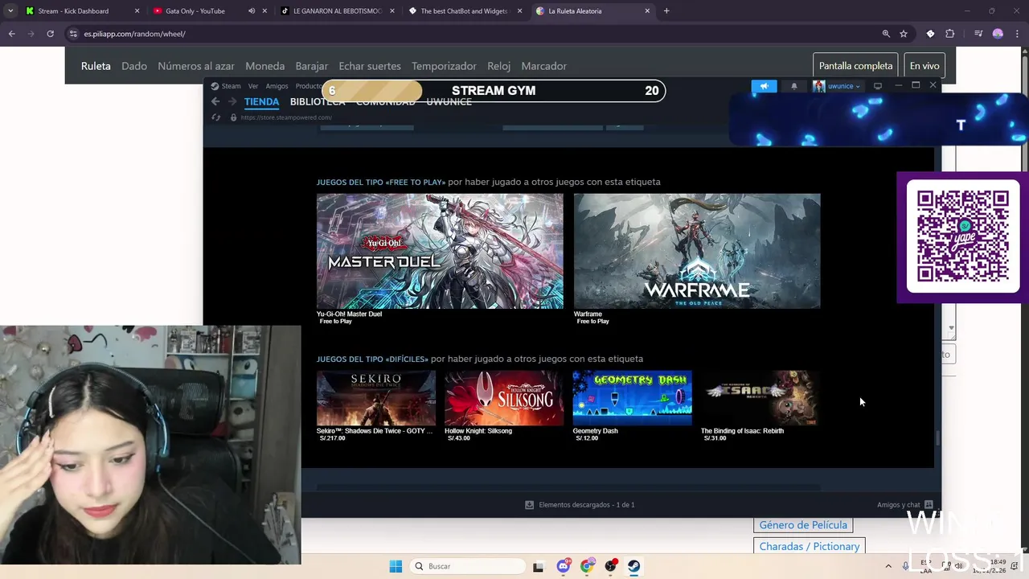Open the Números al azar link
The width and height of the screenshot is (1029, 579).
pyautogui.click(x=196, y=66)
